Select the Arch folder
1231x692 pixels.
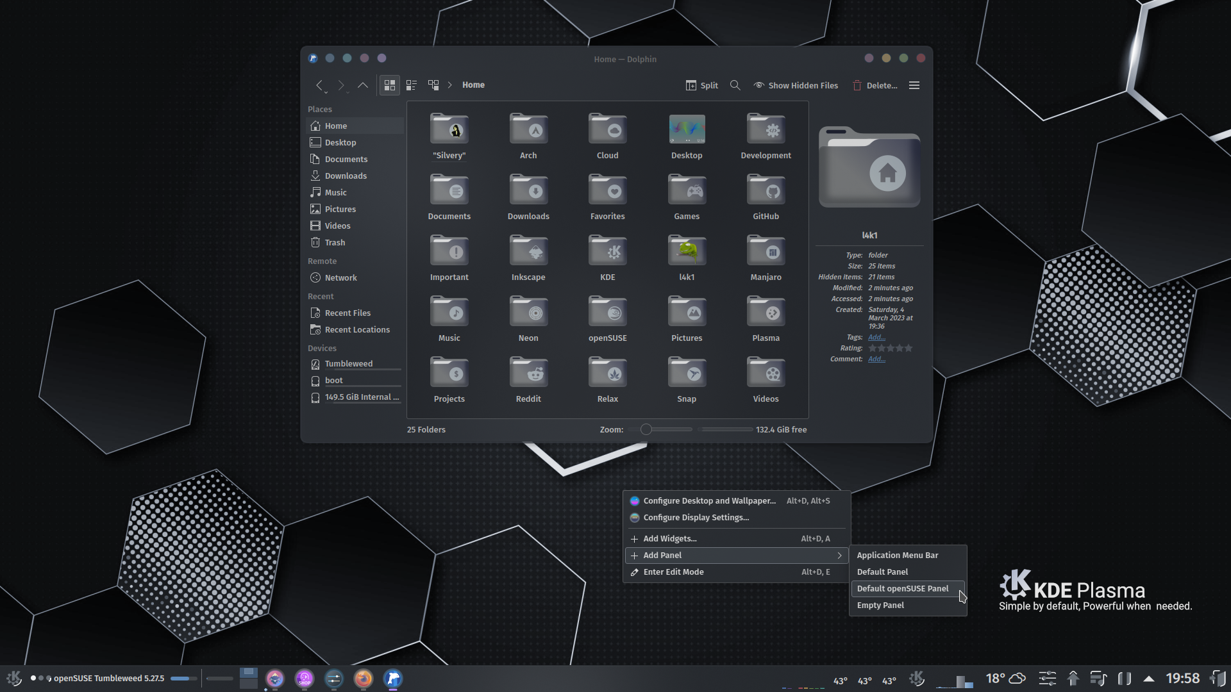coord(528,137)
